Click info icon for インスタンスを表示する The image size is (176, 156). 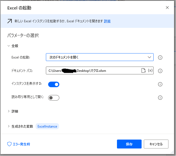click(160, 84)
